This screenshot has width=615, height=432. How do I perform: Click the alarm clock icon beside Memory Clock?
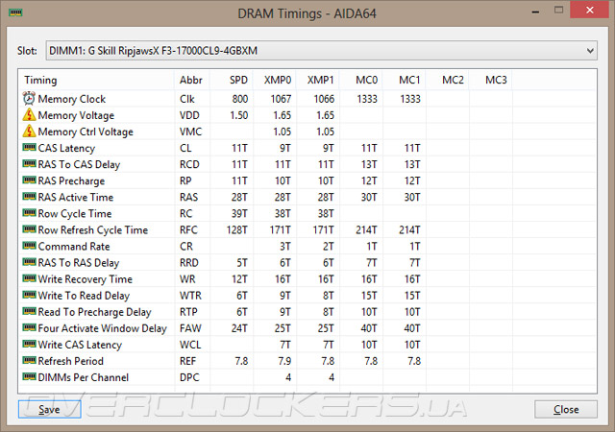coord(29,98)
